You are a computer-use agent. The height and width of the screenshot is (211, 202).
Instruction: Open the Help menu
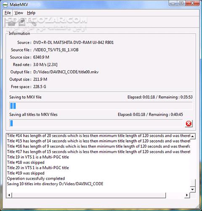(x=31, y=13)
